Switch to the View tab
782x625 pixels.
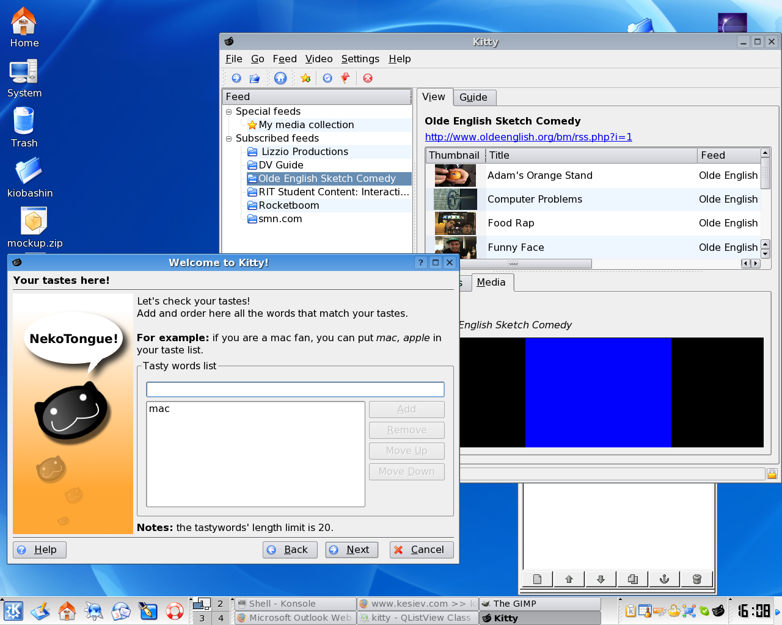coord(434,97)
